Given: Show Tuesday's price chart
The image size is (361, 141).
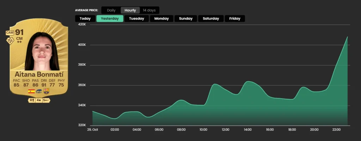Looking at the screenshot, I should tap(136, 19).
